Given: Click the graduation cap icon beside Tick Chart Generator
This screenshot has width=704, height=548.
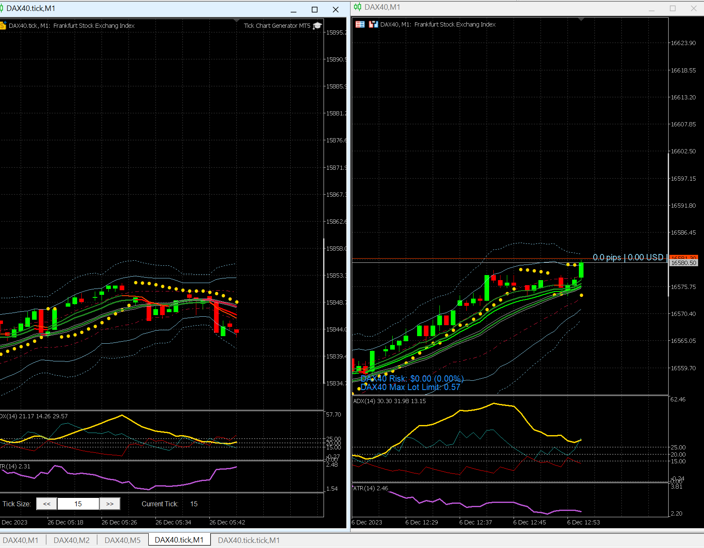Looking at the screenshot, I should coord(318,26).
